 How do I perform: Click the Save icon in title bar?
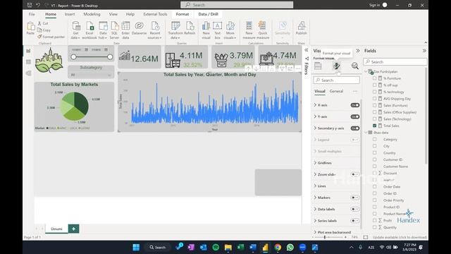click(30, 5)
